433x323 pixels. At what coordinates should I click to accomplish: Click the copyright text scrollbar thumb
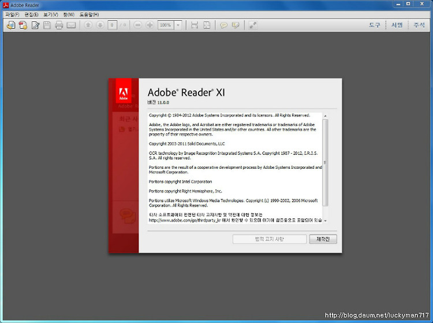325,163
